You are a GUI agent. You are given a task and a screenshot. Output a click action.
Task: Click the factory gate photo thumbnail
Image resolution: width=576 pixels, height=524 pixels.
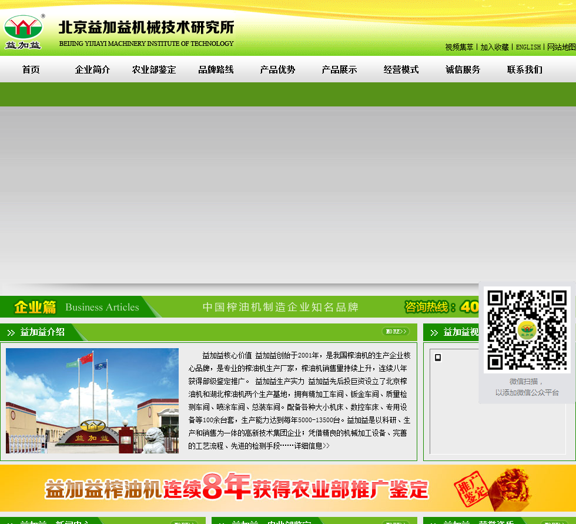92,400
